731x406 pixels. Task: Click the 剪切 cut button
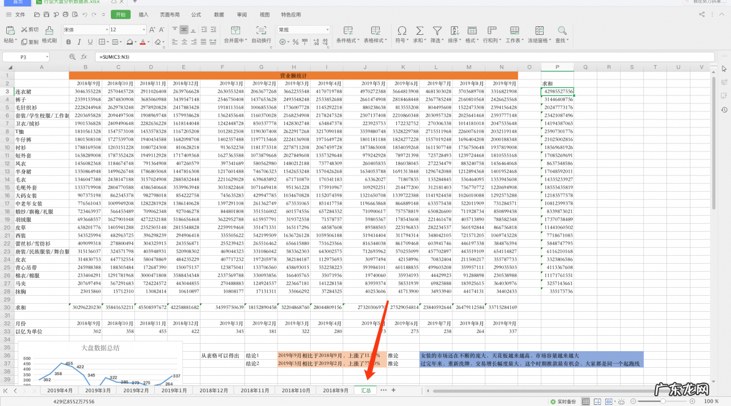[x=30, y=29]
